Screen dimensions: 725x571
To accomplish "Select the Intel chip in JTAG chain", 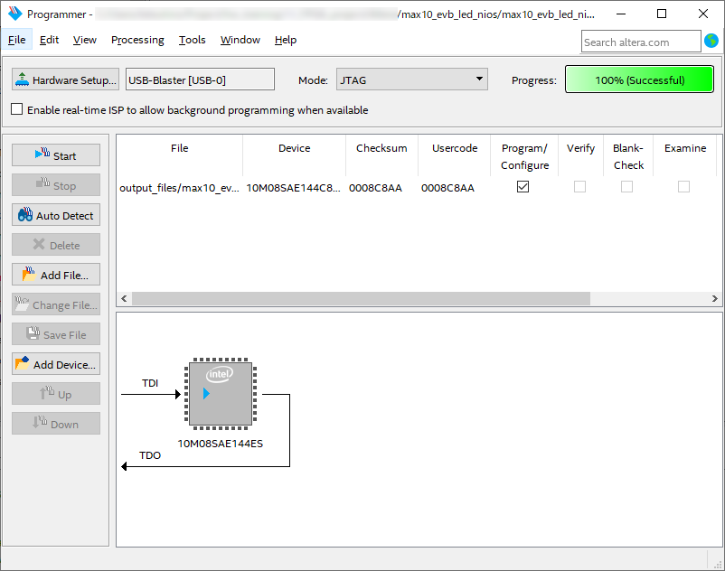I will [221, 394].
